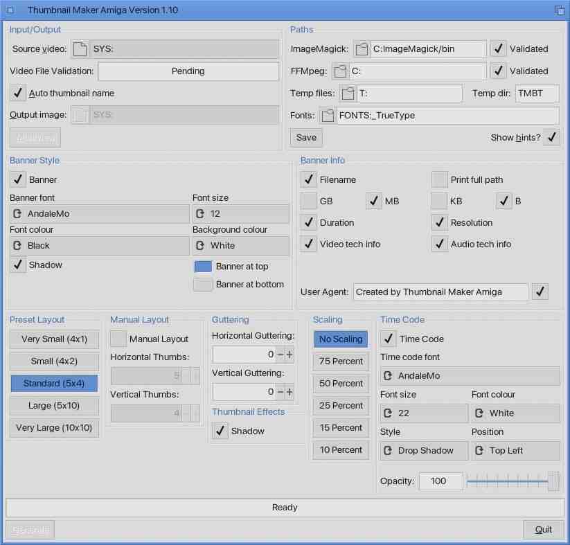Open the ImageMagick path folder browser icon

pyautogui.click(x=362, y=49)
